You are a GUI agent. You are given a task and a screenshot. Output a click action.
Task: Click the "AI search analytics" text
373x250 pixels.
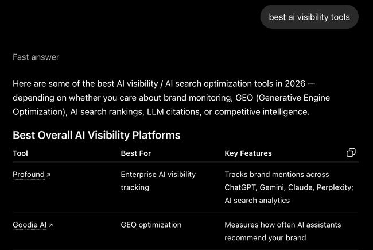click(x=257, y=201)
